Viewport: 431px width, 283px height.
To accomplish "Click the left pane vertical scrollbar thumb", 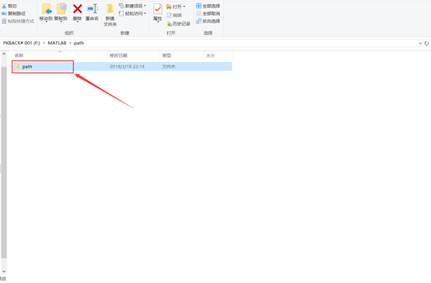I will tap(4, 162).
